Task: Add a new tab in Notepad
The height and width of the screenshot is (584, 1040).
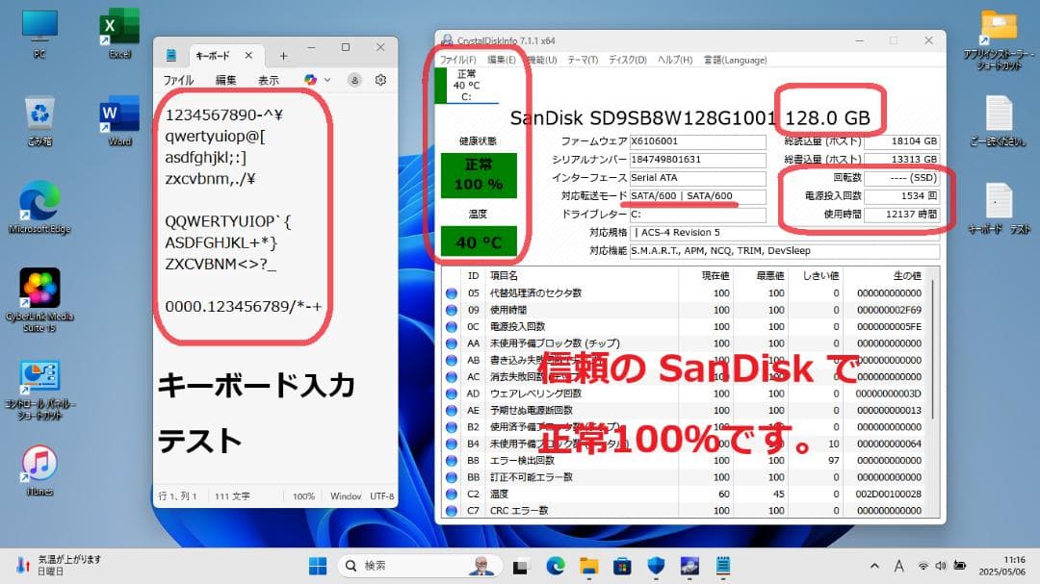Action: 283,56
